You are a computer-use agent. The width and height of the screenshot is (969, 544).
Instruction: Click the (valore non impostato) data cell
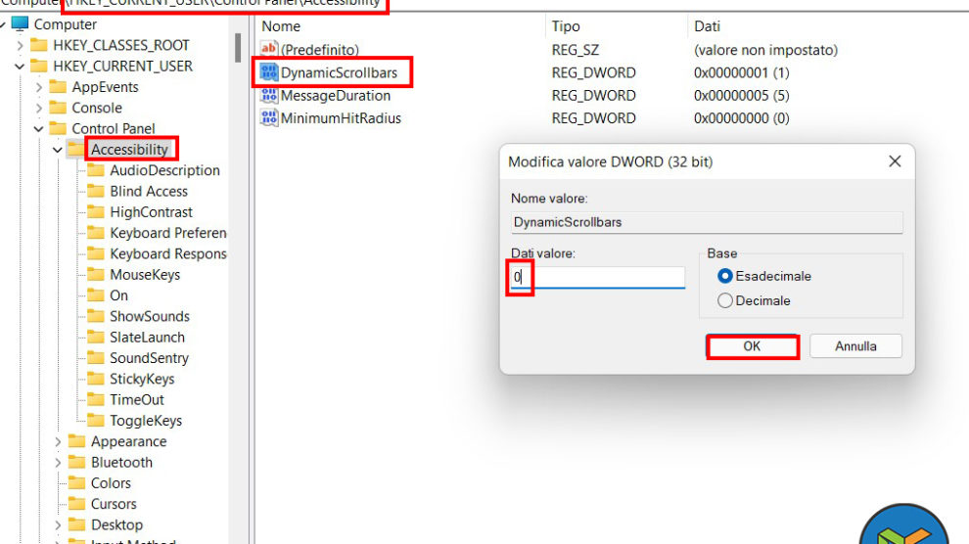pos(765,49)
